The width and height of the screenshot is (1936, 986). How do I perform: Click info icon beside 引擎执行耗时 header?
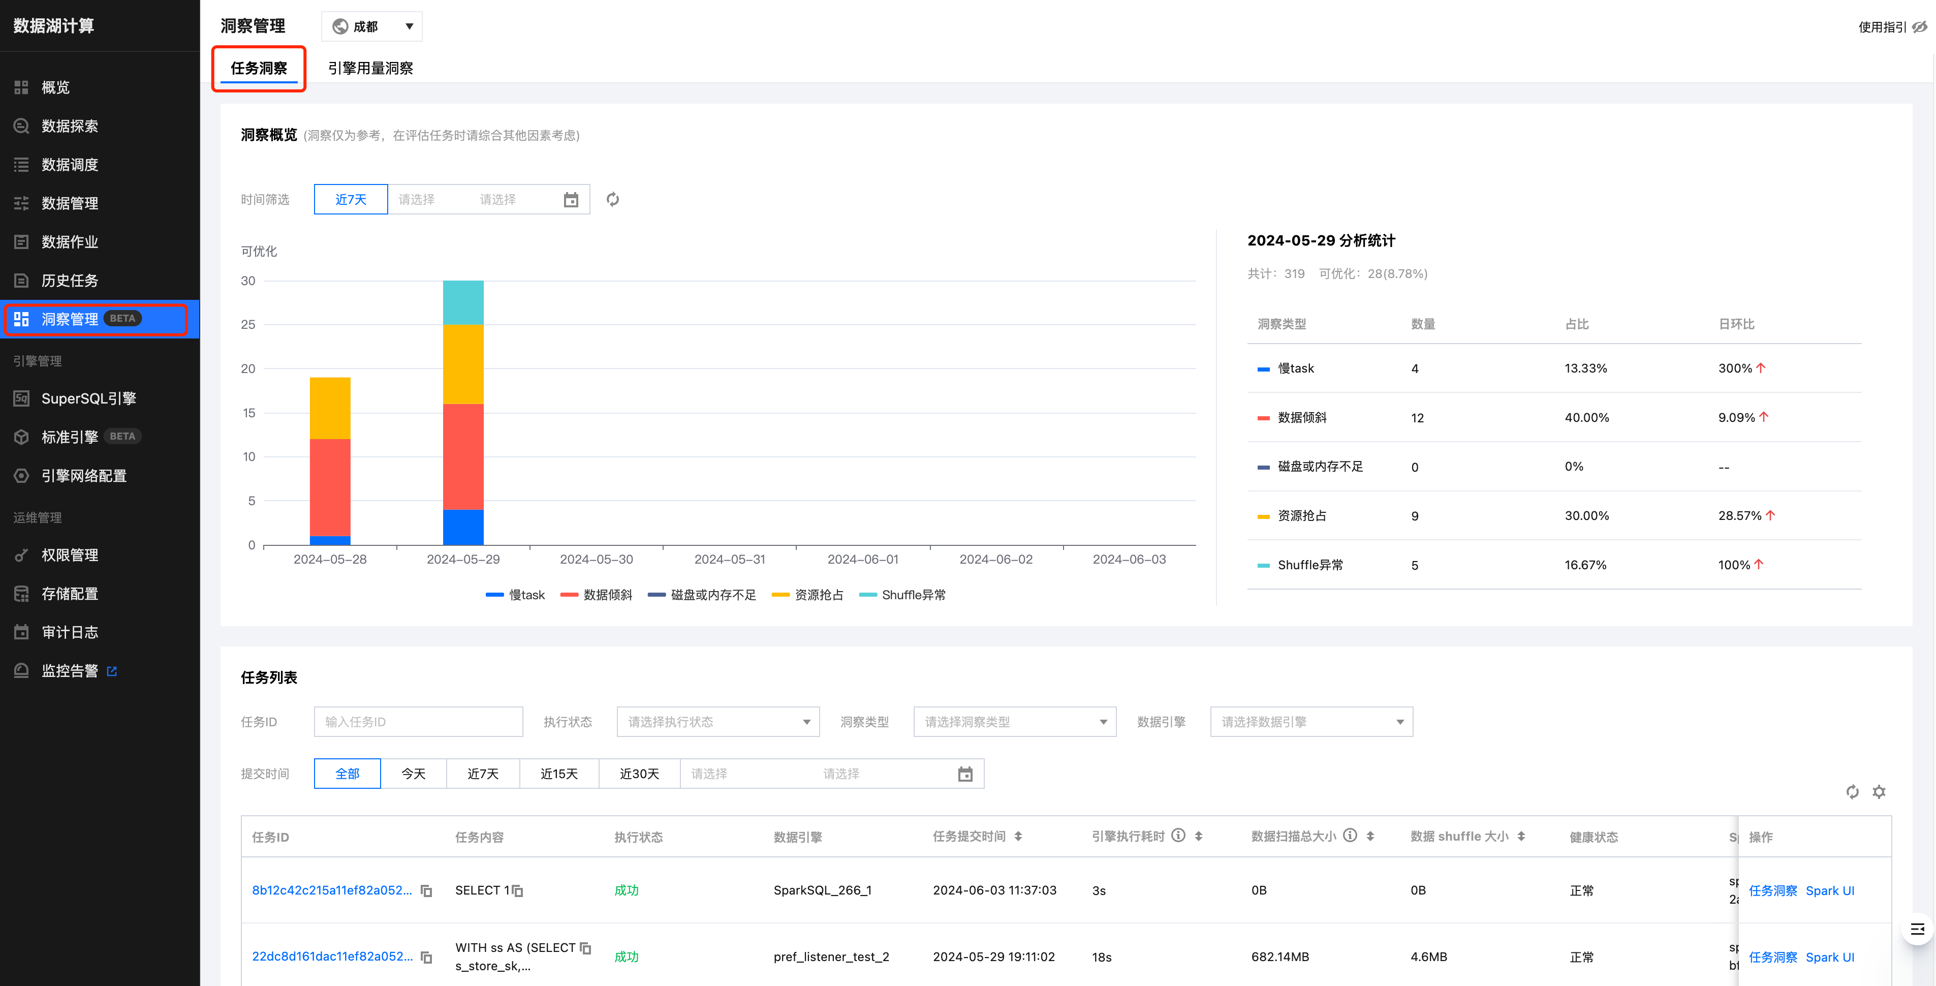click(1178, 836)
